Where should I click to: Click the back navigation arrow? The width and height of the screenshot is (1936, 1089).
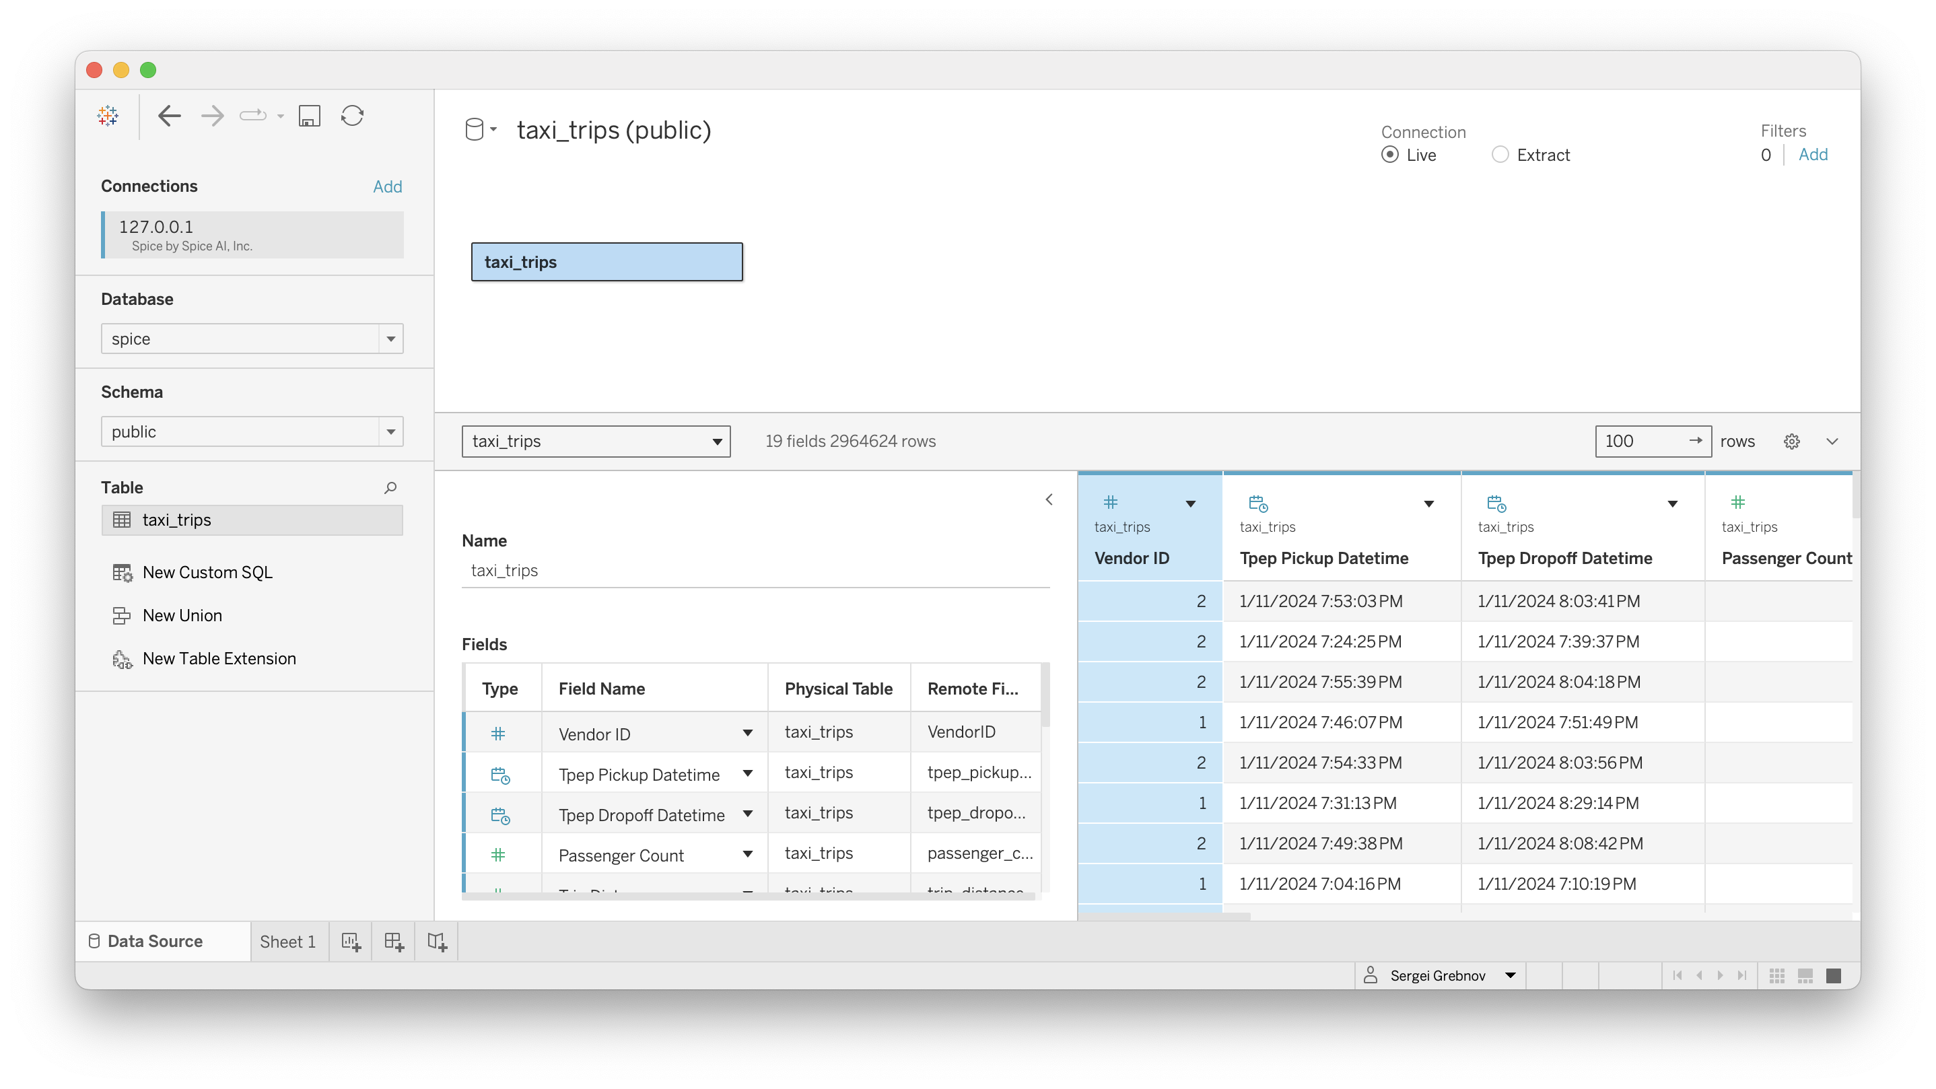point(169,116)
